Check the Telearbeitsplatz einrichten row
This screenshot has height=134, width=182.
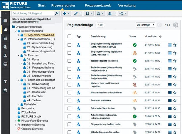(x=69, y=61)
